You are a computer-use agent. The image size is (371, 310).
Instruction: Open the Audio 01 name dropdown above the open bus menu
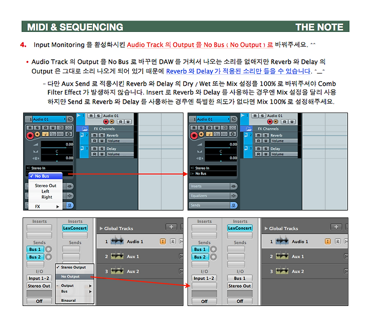49,119
